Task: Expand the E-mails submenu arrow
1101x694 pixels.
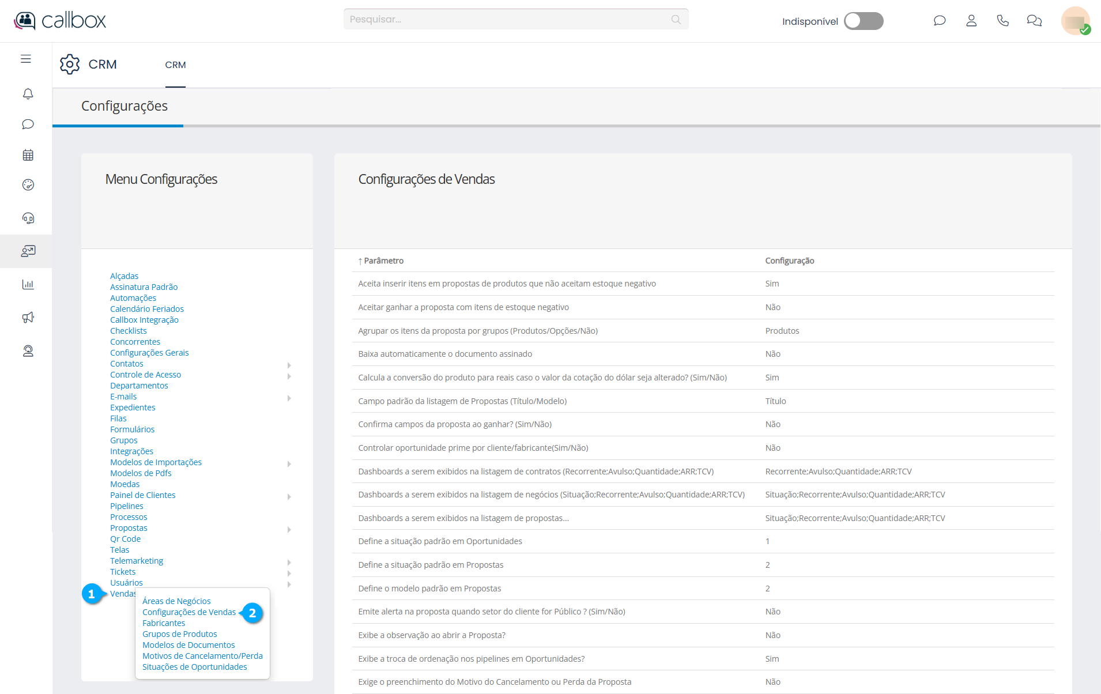Action: [x=289, y=398]
